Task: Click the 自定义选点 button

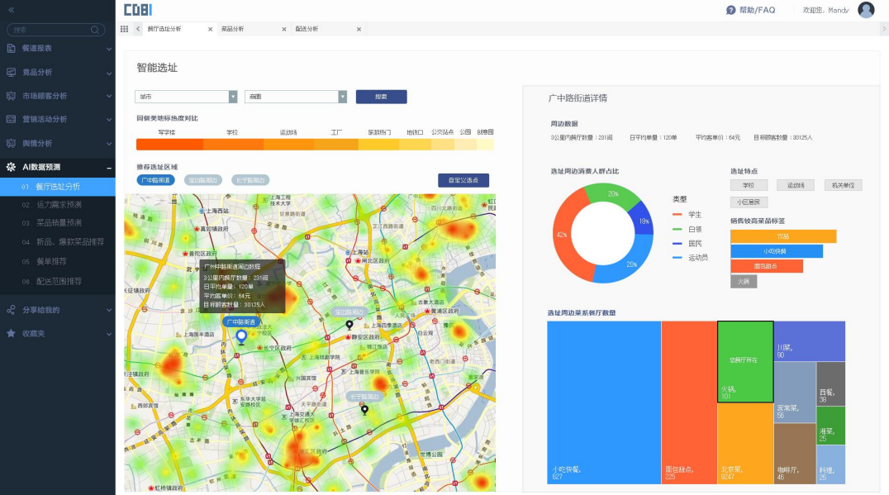Action: (463, 180)
